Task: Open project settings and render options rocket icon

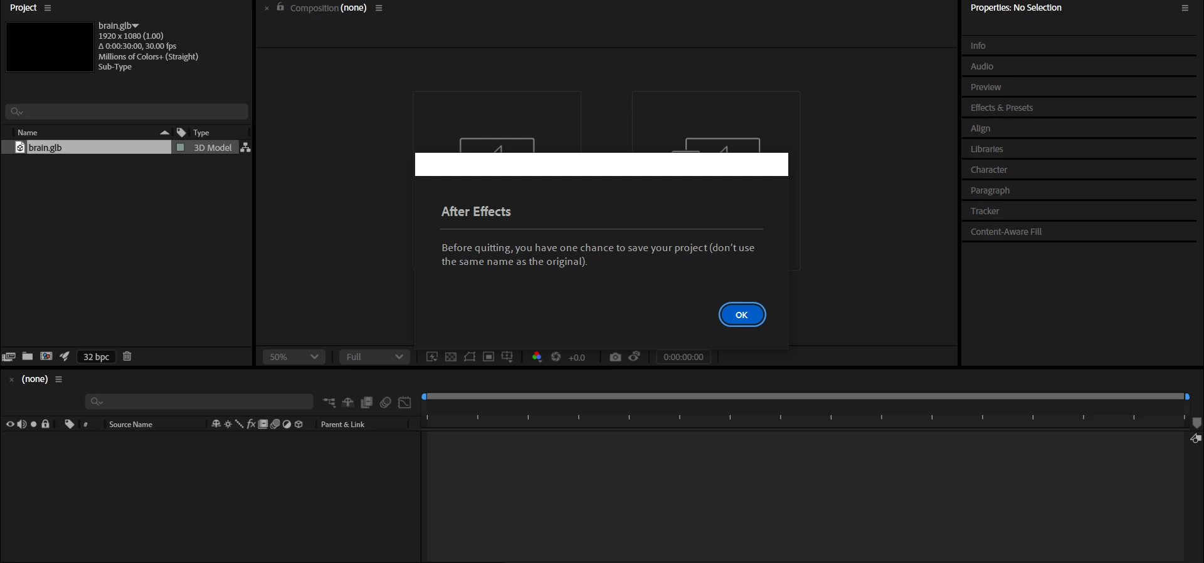Action: 65,356
